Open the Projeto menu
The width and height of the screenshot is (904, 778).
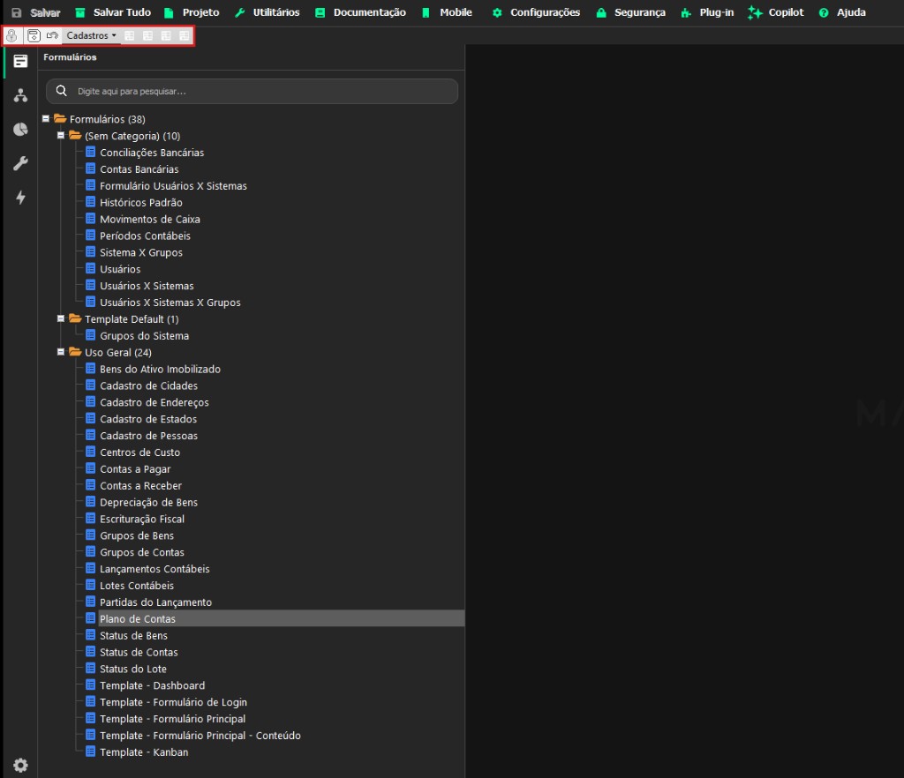[x=192, y=12]
